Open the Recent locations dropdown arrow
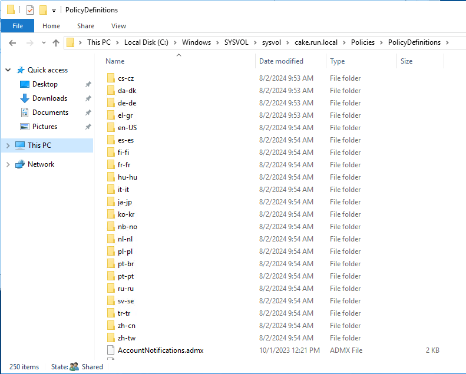Screen dimensions: 466x374 [x=44, y=43]
